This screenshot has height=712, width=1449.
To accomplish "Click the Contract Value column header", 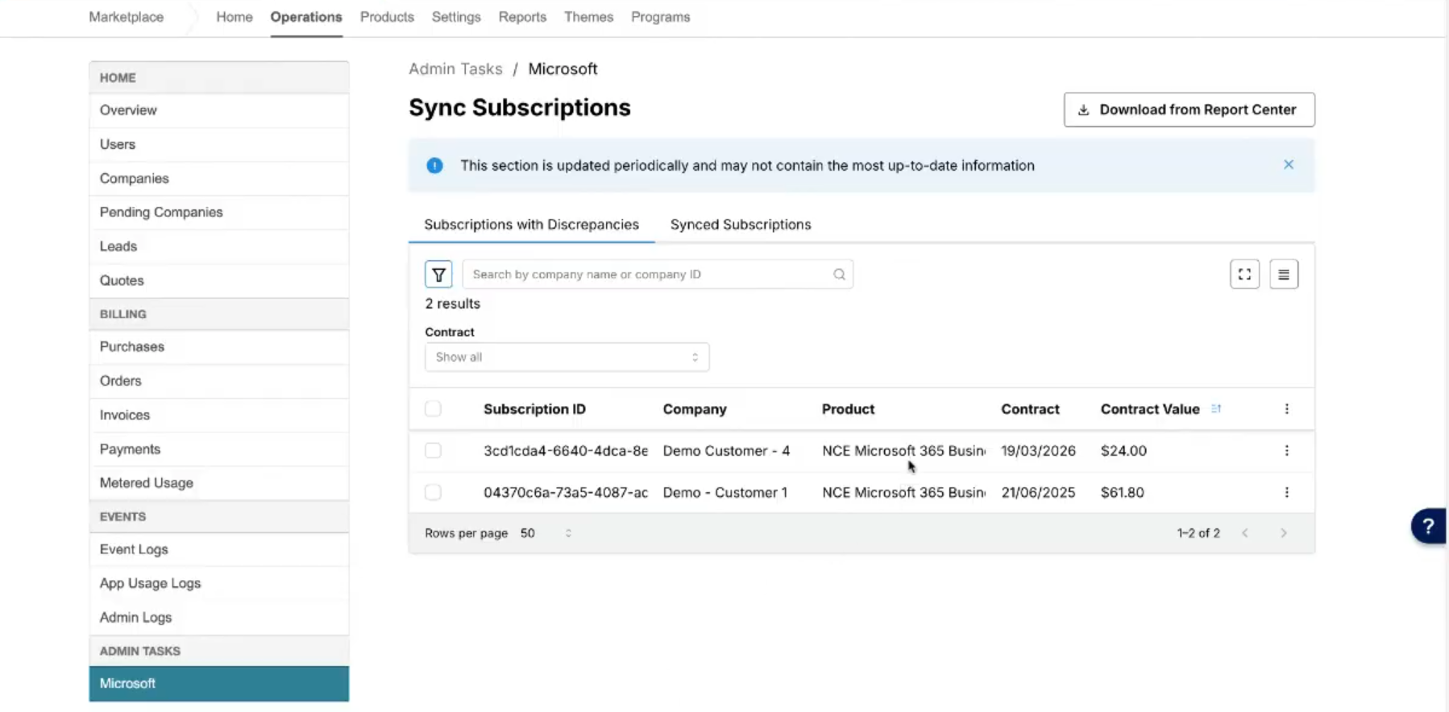I will pos(1150,409).
